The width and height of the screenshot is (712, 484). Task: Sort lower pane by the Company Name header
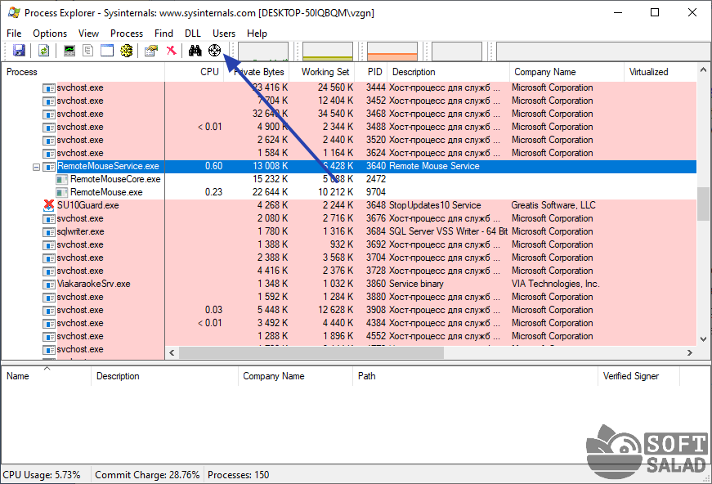(295, 376)
